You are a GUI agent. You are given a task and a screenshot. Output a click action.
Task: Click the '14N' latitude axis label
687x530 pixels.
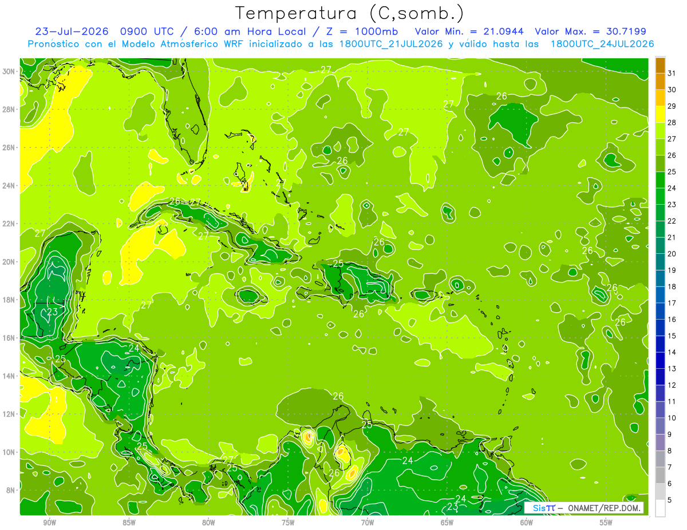[10, 376]
